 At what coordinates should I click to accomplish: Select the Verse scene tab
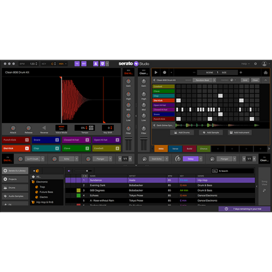[x=175, y=148]
